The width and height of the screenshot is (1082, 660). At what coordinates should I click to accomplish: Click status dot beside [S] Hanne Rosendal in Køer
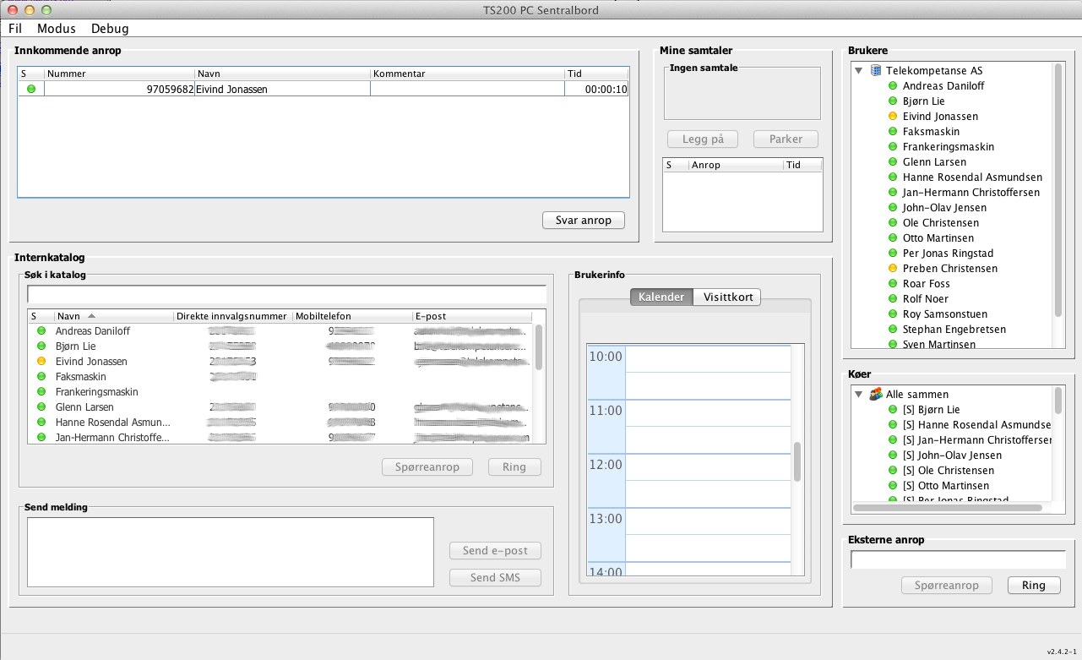pos(893,424)
